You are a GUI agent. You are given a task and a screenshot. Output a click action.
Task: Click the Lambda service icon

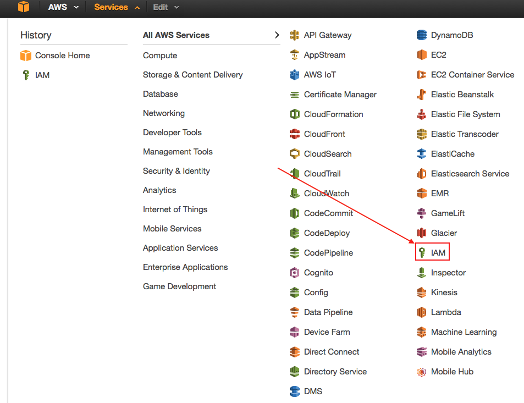pos(422,312)
